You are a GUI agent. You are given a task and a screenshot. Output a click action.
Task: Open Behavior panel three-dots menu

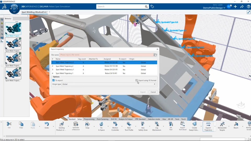(x=17, y=22)
